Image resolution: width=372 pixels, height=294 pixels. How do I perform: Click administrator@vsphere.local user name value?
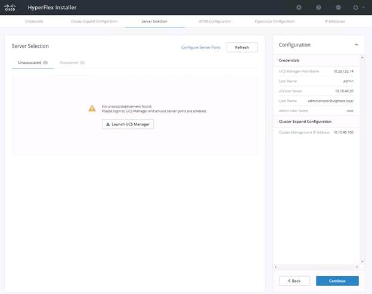331,101
